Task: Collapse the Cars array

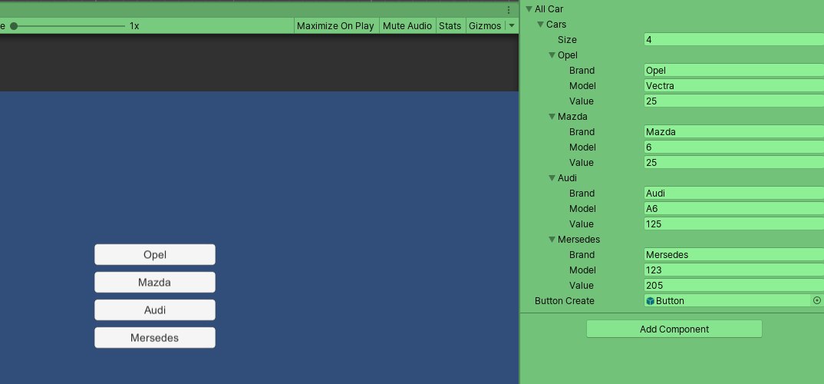Action: [x=540, y=25]
